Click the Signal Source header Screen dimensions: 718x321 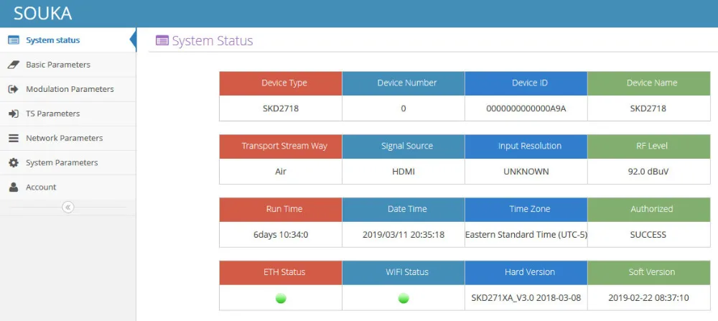click(404, 146)
